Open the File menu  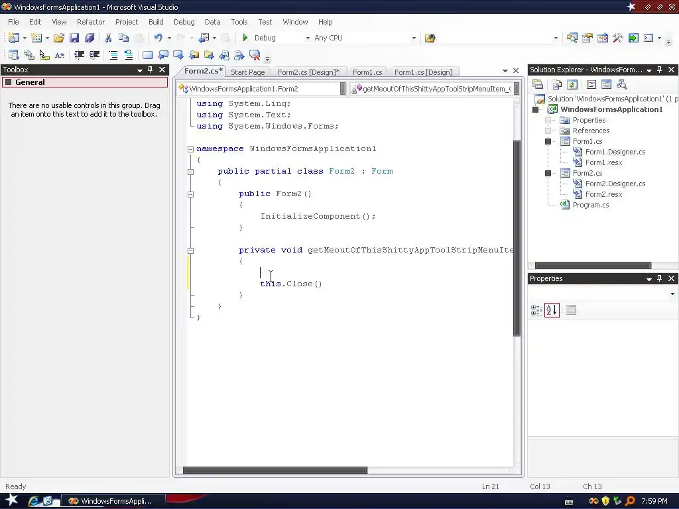click(x=13, y=22)
